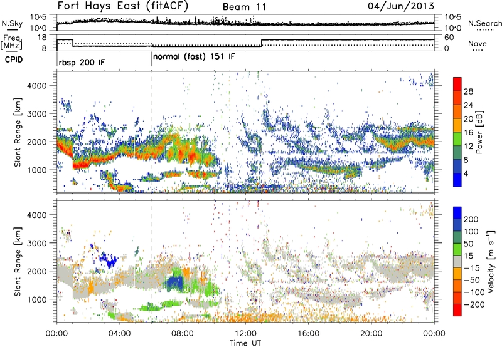Click the '04:00' time axis tick label
The width and height of the screenshot is (502, 347).
(x=120, y=334)
